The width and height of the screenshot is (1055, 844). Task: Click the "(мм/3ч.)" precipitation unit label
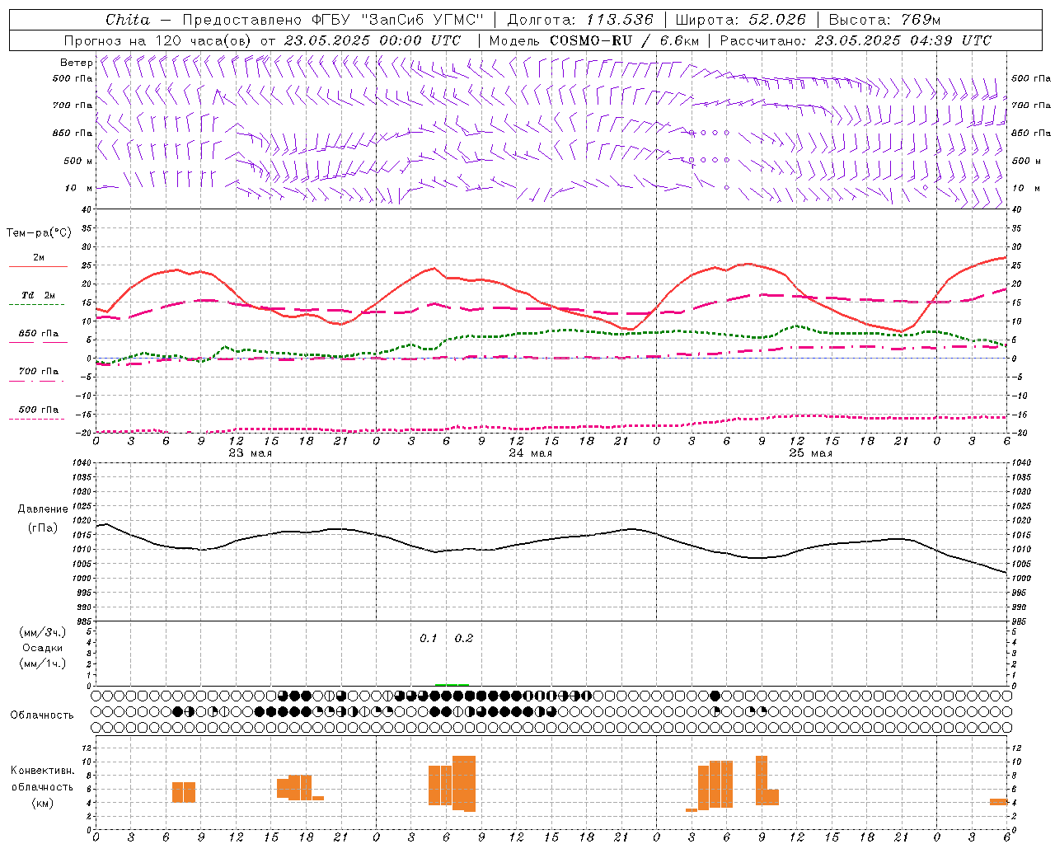pos(43,632)
